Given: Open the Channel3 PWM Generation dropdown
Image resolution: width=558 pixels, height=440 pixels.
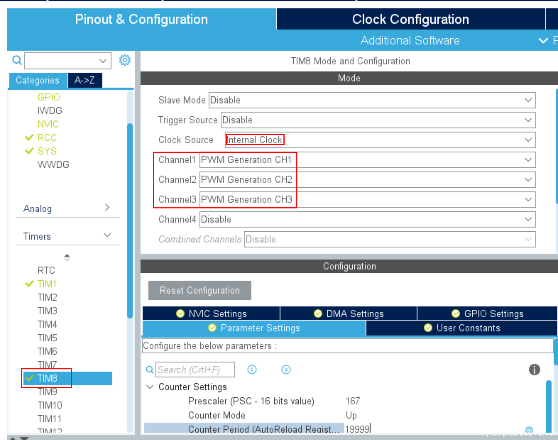Looking at the screenshot, I should click(367, 200).
